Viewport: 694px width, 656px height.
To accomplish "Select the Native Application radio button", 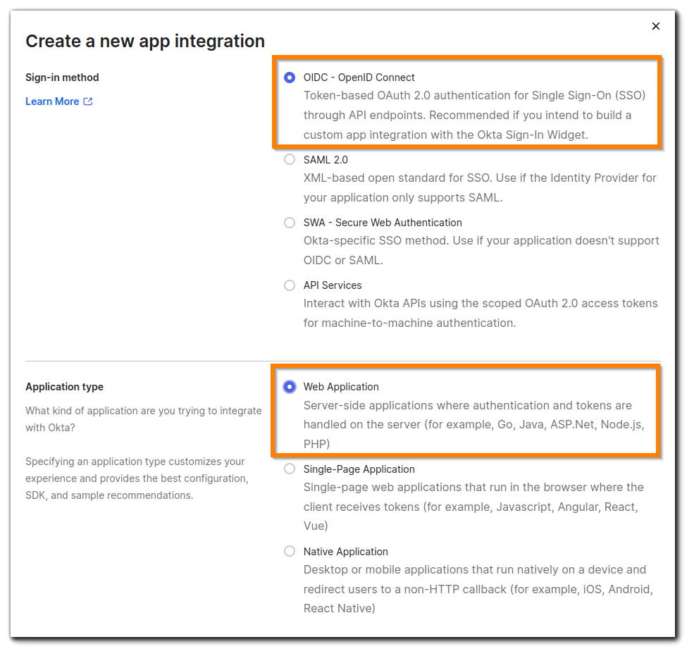I will pyautogui.click(x=290, y=551).
